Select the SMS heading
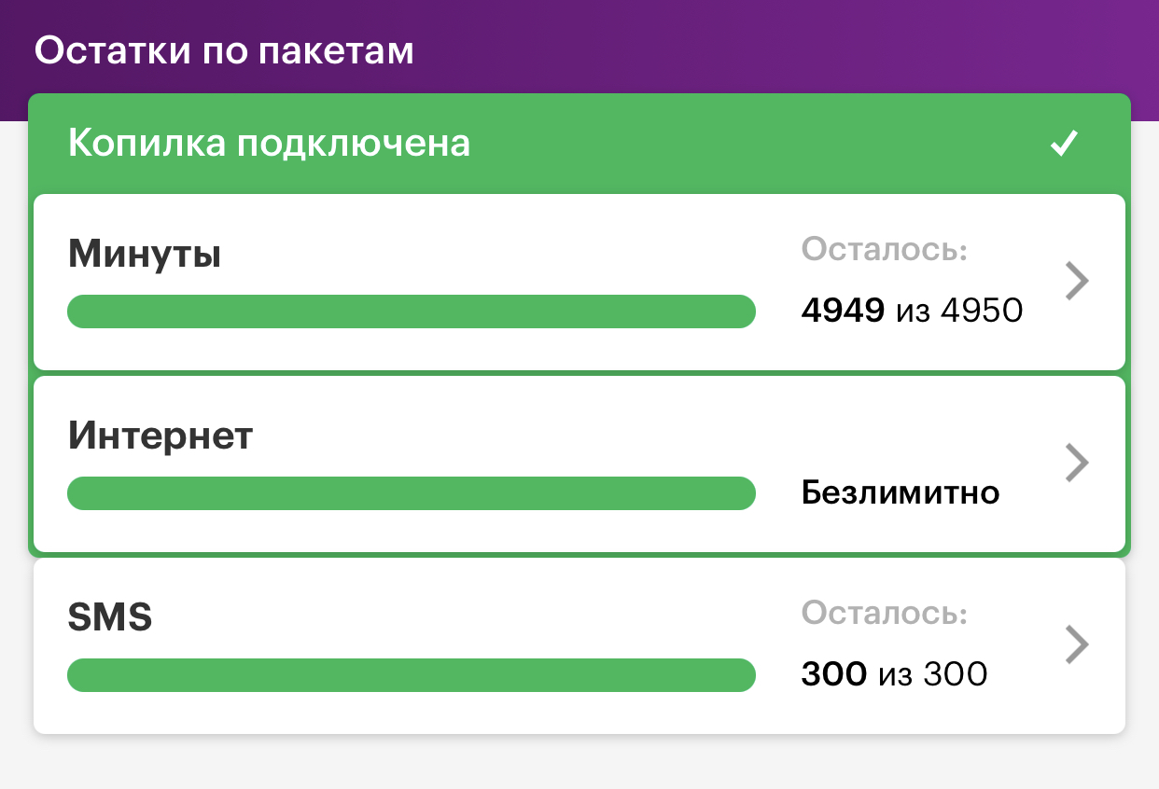This screenshot has width=1159, height=789. (x=110, y=617)
